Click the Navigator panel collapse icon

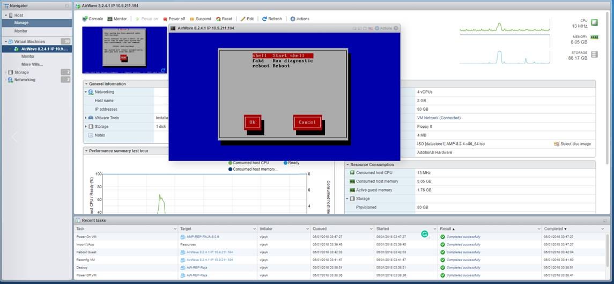[67, 6]
